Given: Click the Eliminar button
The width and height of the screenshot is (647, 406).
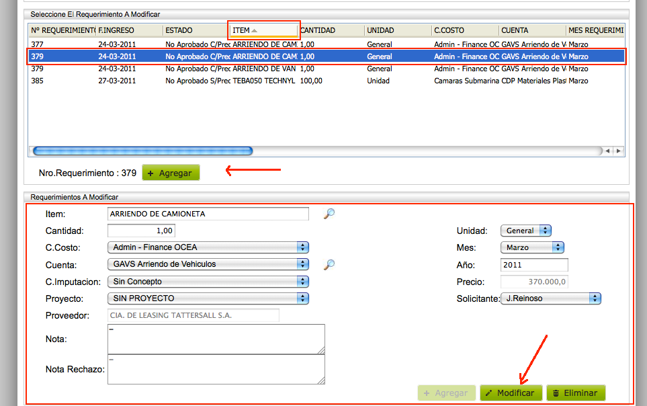Looking at the screenshot, I should [x=576, y=393].
